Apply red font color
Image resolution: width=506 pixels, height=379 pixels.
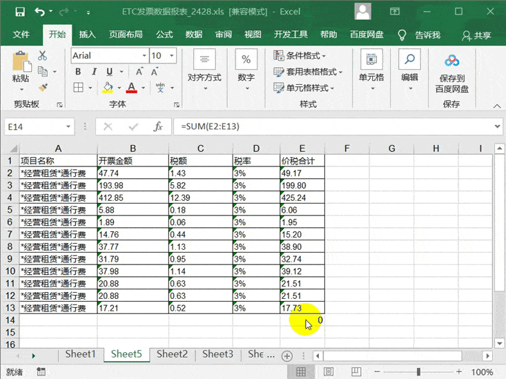click(x=131, y=88)
